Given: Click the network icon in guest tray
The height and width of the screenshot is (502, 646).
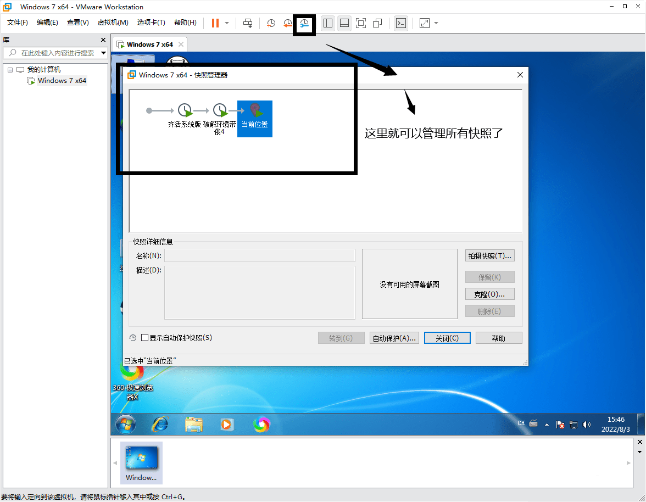Looking at the screenshot, I should [x=573, y=425].
